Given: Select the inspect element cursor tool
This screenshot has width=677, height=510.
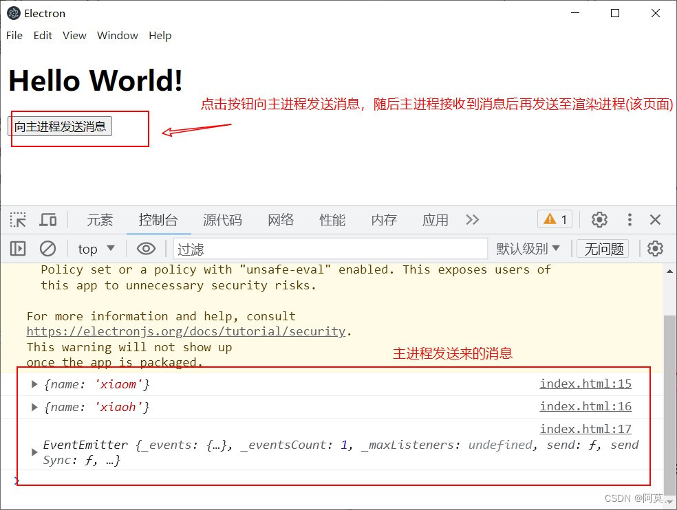Looking at the screenshot, I should click(x=17, y=219).
